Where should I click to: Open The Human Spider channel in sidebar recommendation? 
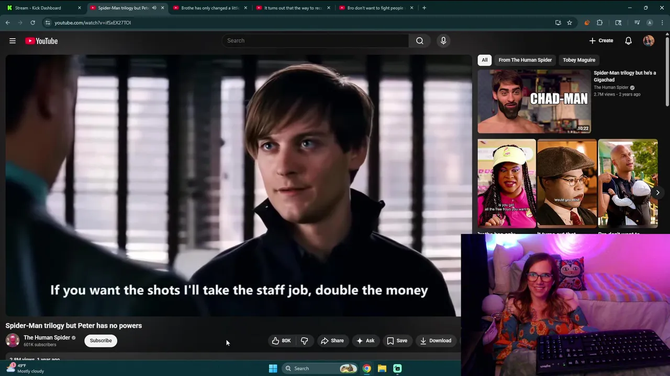(611, 87)
